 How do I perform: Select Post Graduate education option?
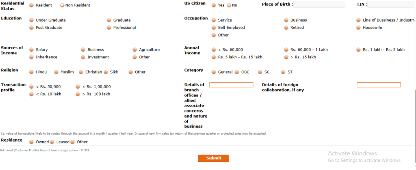click(x=32, y=28)
